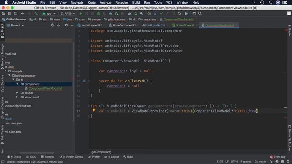Toggle the Structure side tab
292x164 pixels.
pyautogui.click(x=2, y=83)
